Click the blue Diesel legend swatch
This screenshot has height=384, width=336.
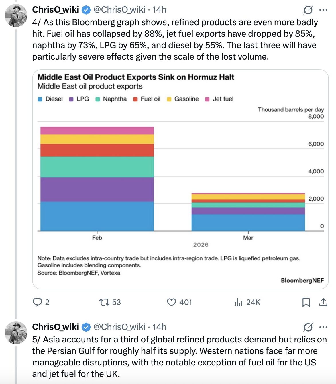[x=40, y=99]
